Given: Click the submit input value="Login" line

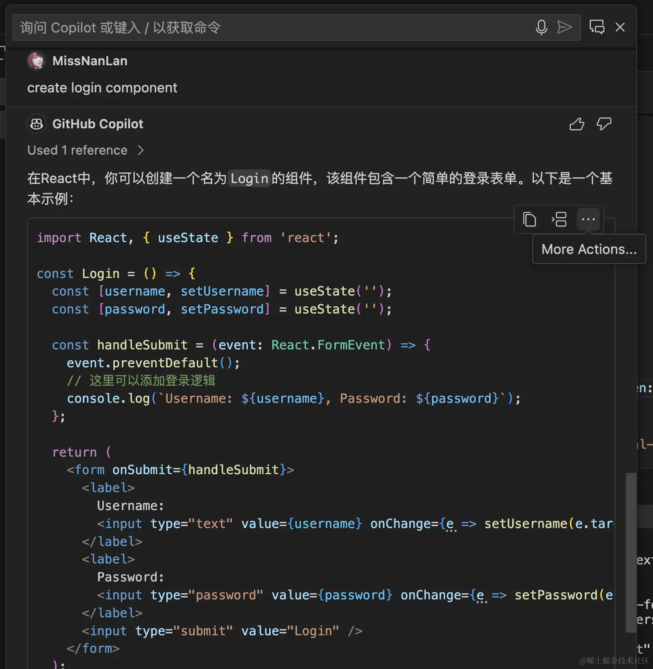Looking at the screenshot, I should (222, 631).
